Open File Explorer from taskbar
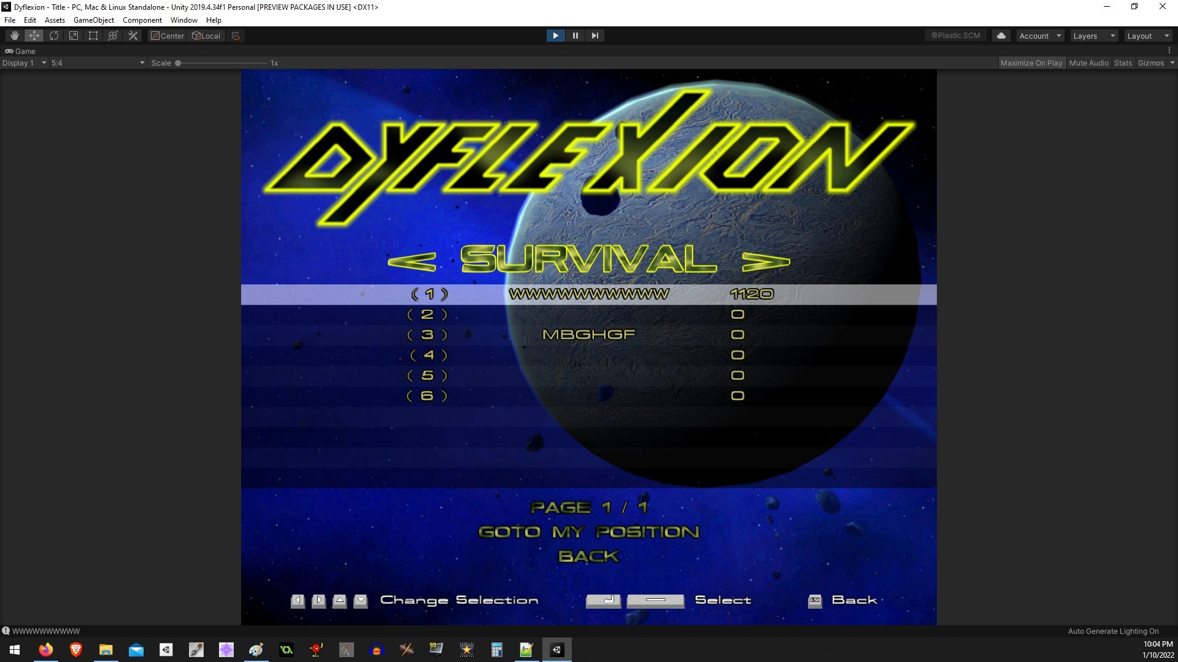The image size is (1178, 662). 106,650
